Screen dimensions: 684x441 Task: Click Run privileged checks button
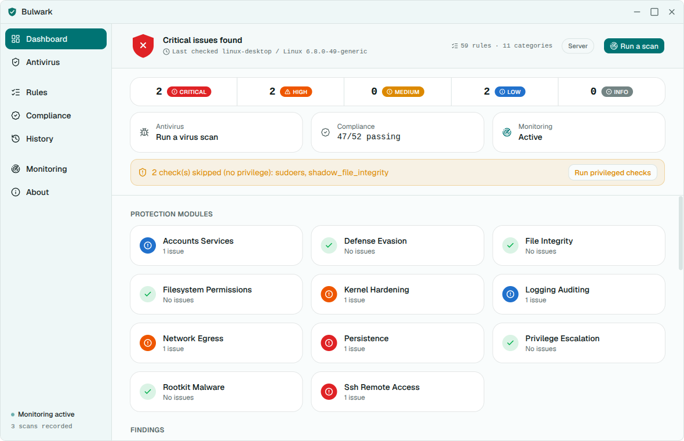pos(613,172)
